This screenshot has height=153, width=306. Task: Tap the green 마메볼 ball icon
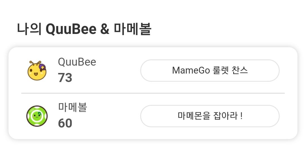point(37,116)
